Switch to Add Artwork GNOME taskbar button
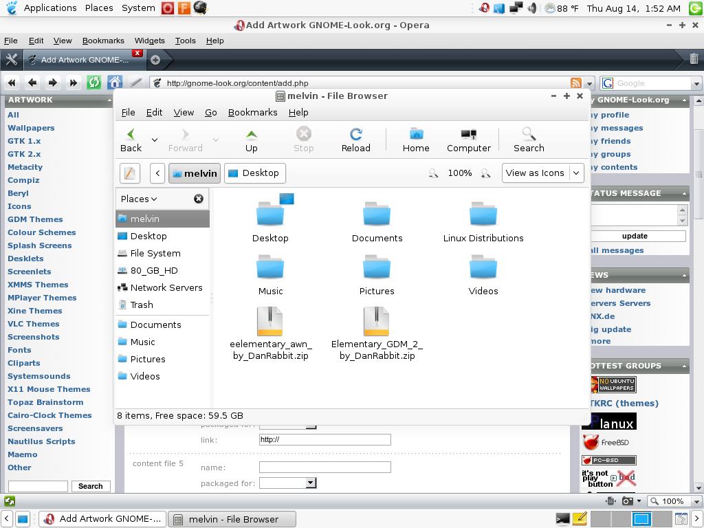 click(103, 519)
